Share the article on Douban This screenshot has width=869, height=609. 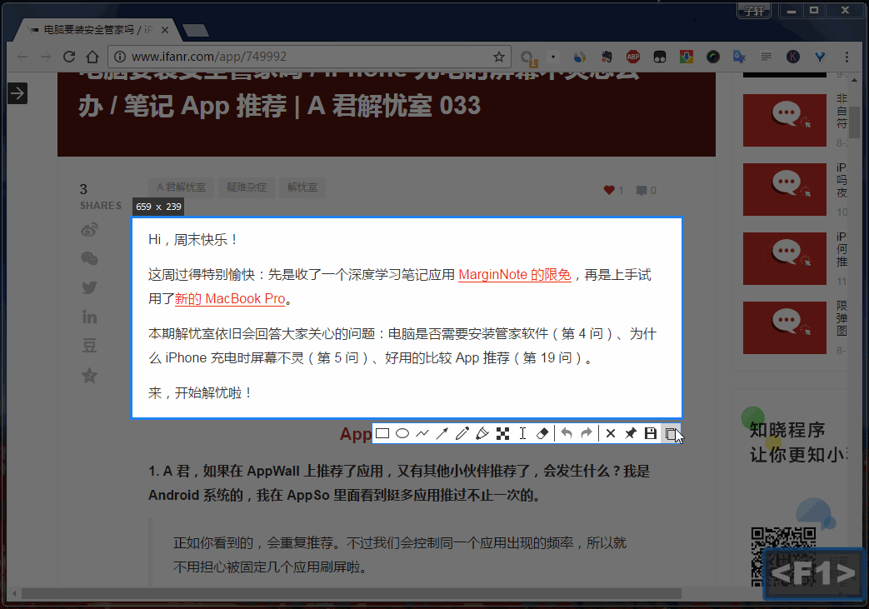point(89,346)
